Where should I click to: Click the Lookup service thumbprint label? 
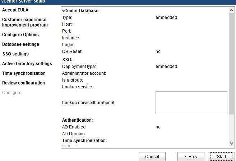tap(89, 103)
